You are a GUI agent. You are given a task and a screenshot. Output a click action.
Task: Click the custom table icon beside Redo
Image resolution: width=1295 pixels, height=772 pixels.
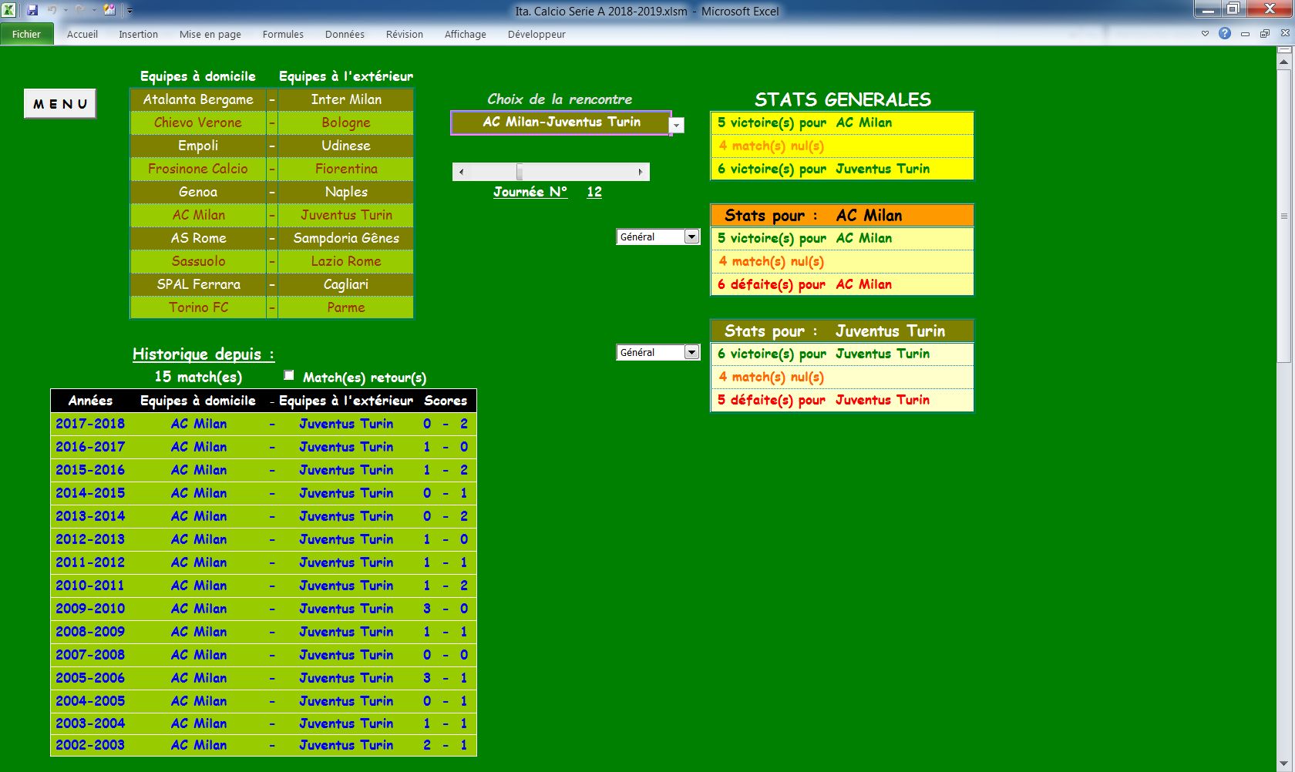pos(109,11)
